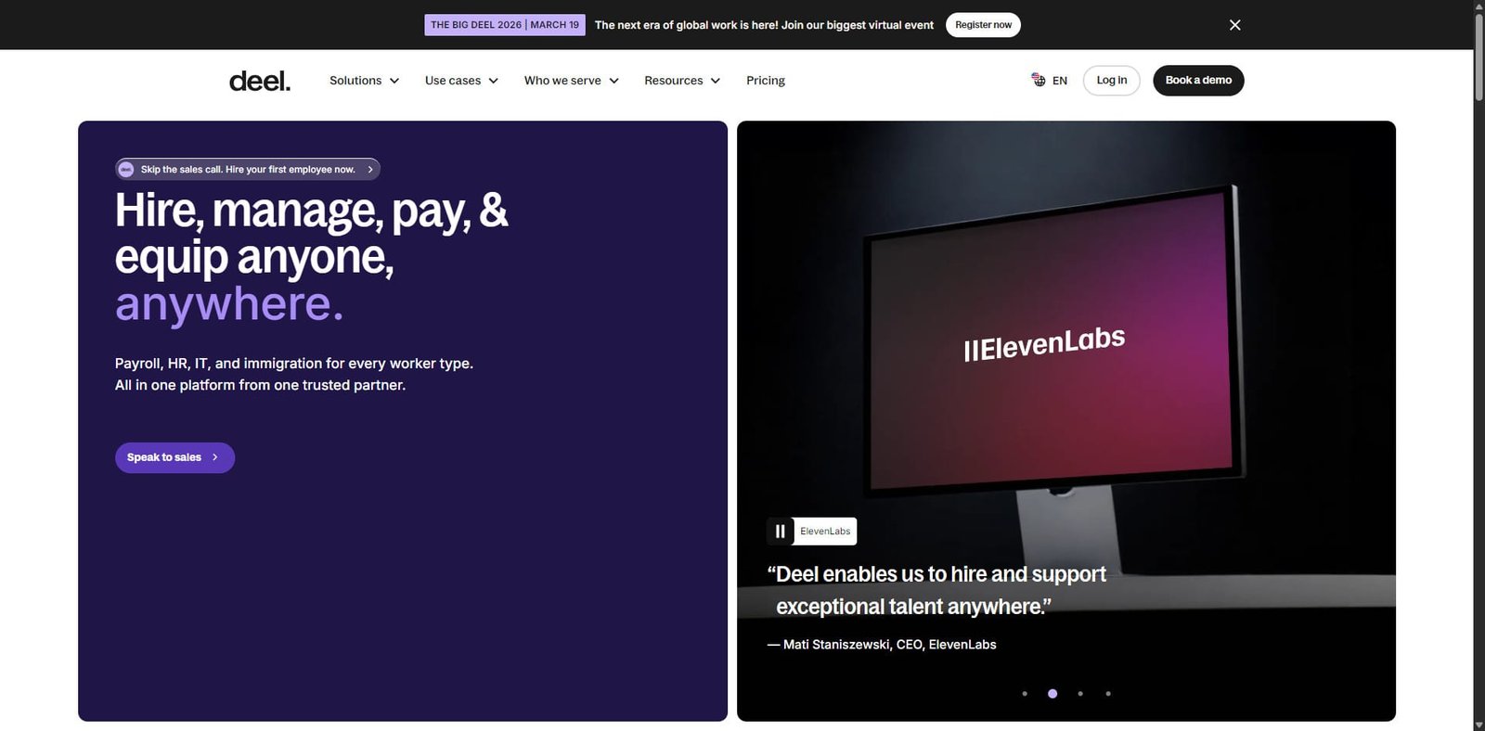This screenshot has width=1485, height=731.
Task: Click the Deel logo
Action: click(x=260, y=81)
